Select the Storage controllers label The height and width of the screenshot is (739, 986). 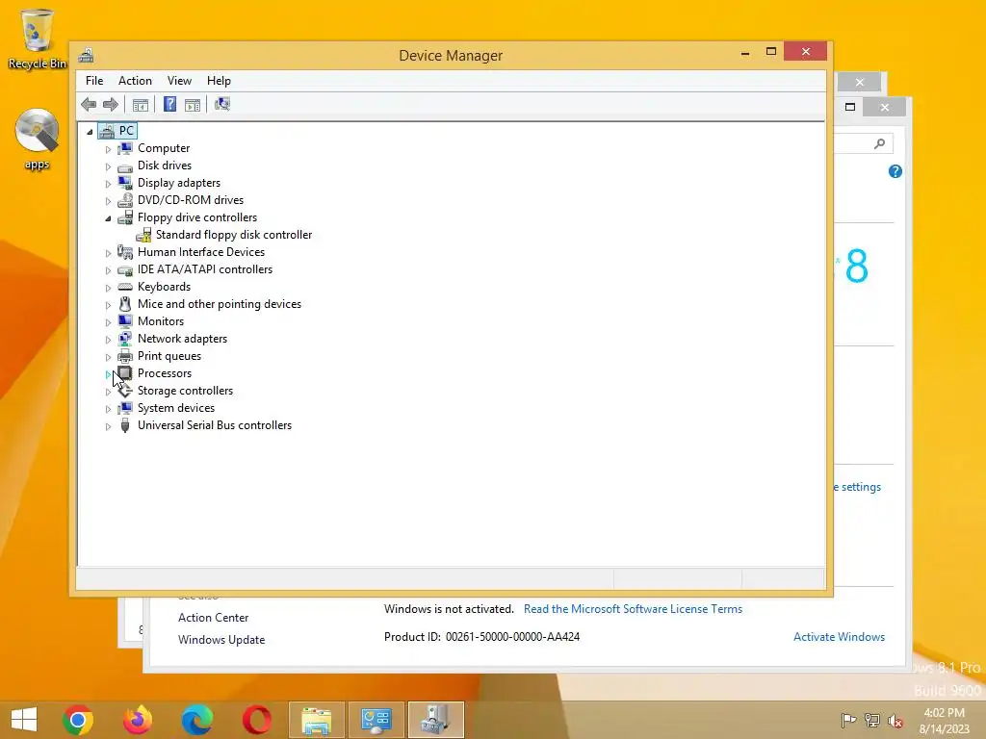coord(186,391)
